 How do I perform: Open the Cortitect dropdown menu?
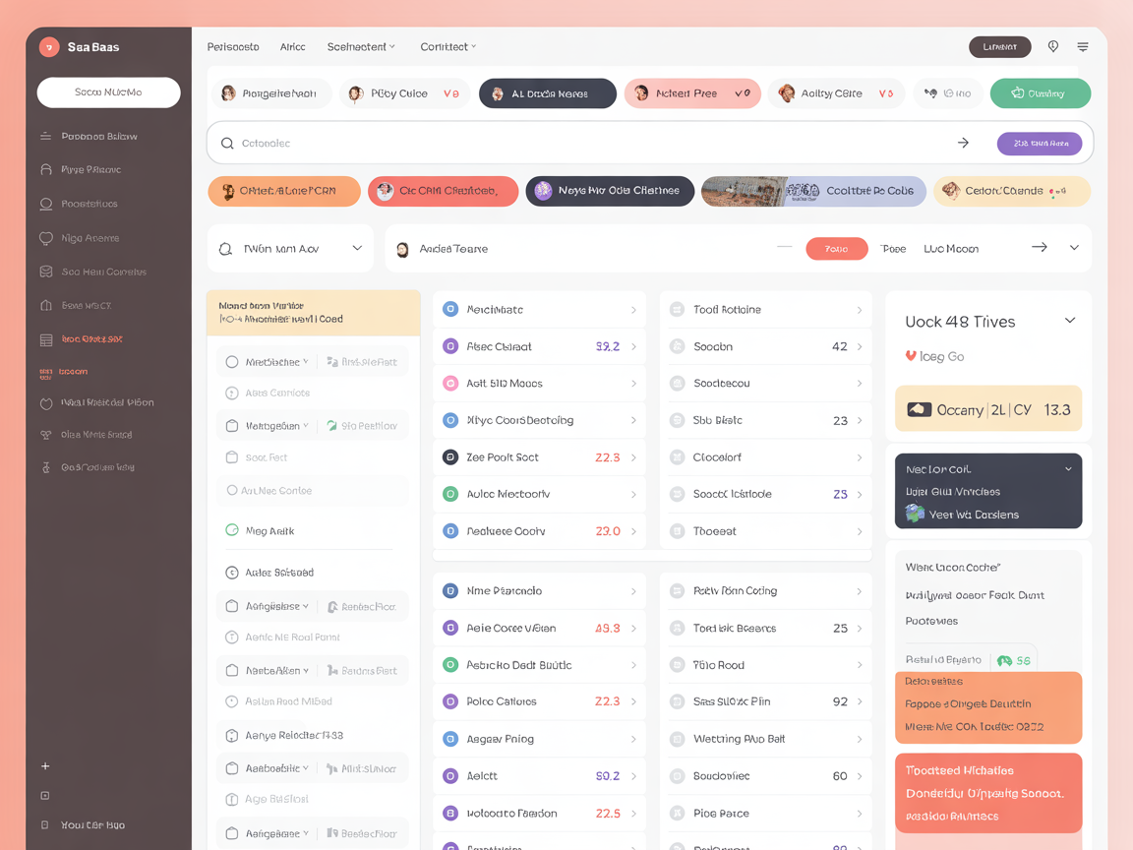(x=448, y=47)
